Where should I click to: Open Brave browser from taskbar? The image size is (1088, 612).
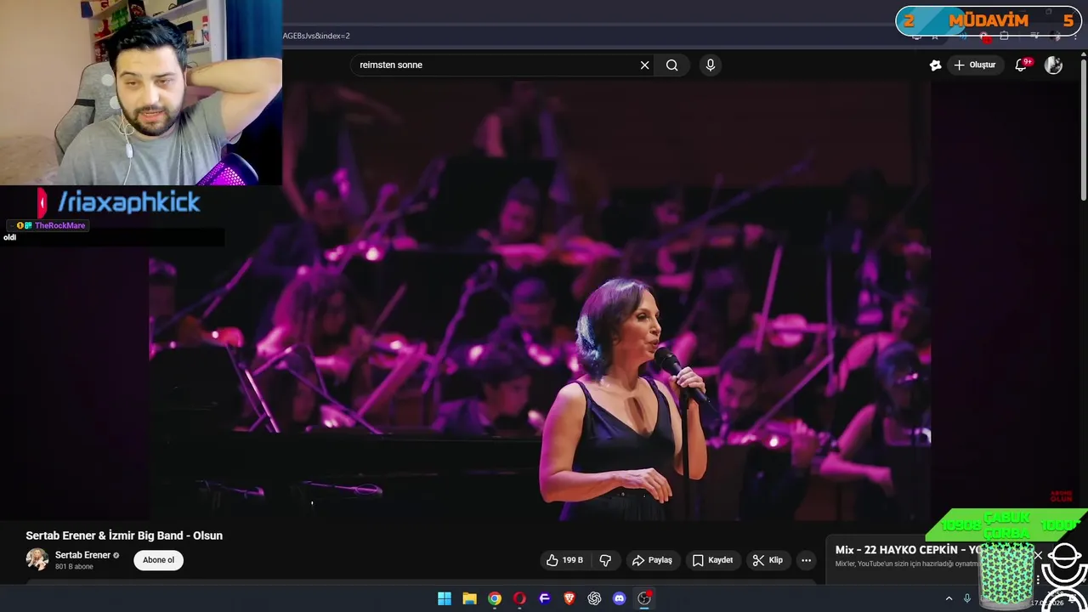click(569, 598)
